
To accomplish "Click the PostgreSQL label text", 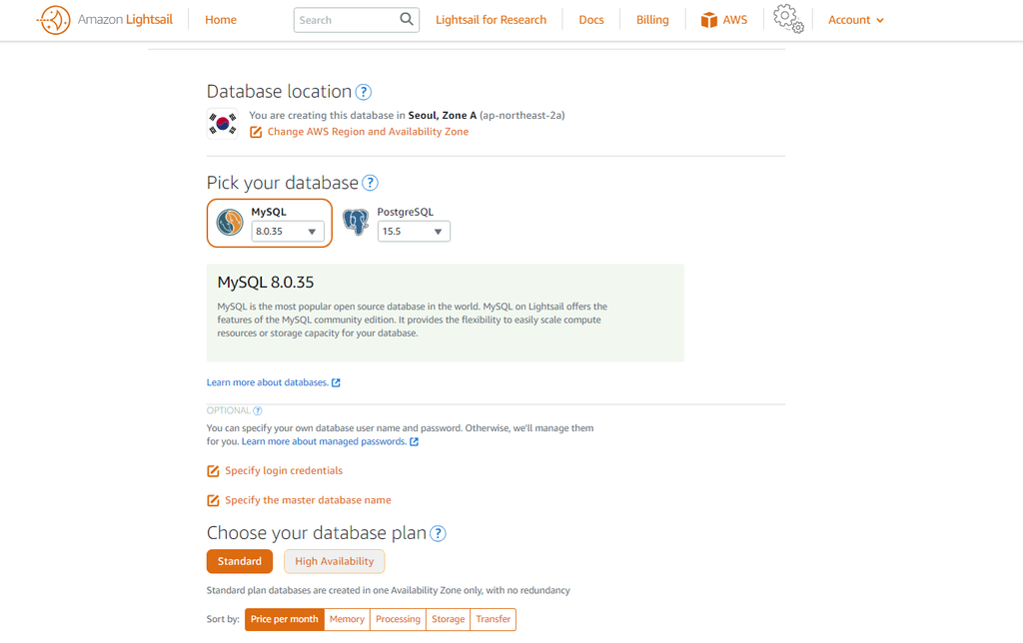I will click(x=406, y=212).
